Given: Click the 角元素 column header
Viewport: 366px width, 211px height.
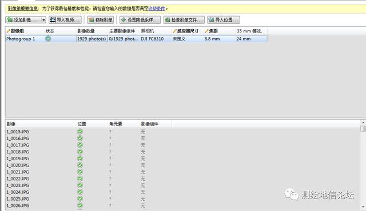Looking at the screenshot, I should point(116,124).
